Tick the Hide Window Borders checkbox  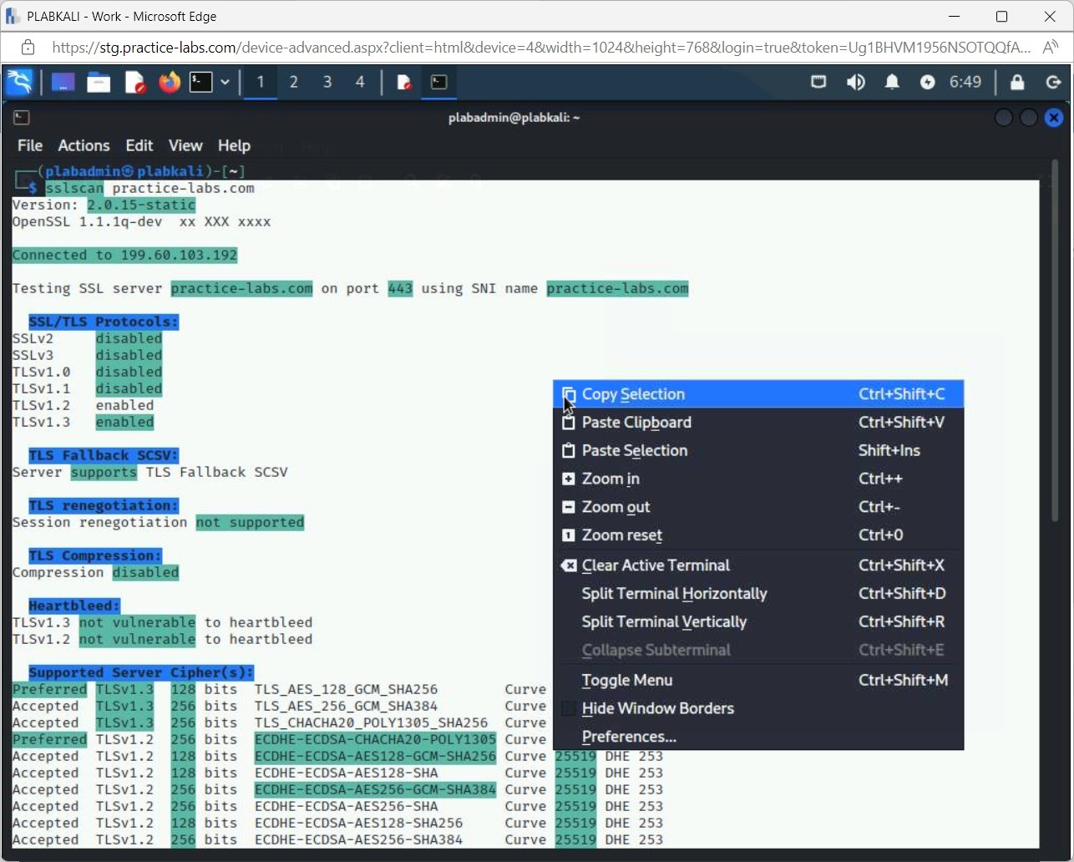pyautogui.click(x=569, y=708)
